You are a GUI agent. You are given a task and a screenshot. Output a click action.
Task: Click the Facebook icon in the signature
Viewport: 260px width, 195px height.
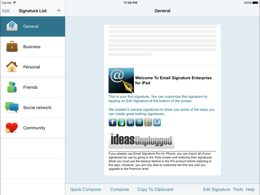pyautogui.click(x=113, y=122)
